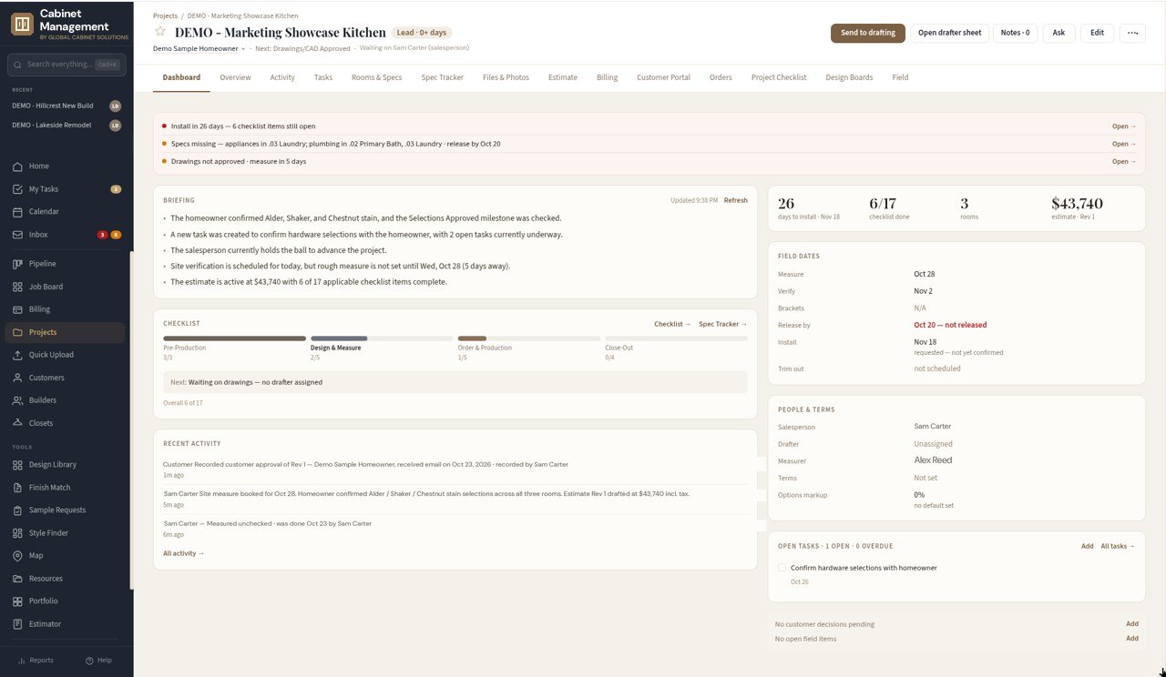
Task: Check off Confirm hardware selections task
Action: tap(782, 568)
